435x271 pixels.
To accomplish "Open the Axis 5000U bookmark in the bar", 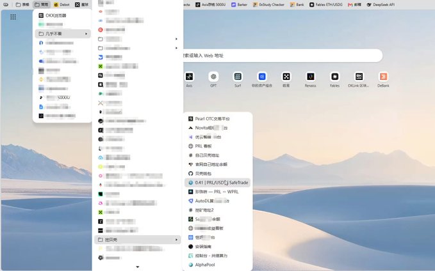I will (210, 4).
